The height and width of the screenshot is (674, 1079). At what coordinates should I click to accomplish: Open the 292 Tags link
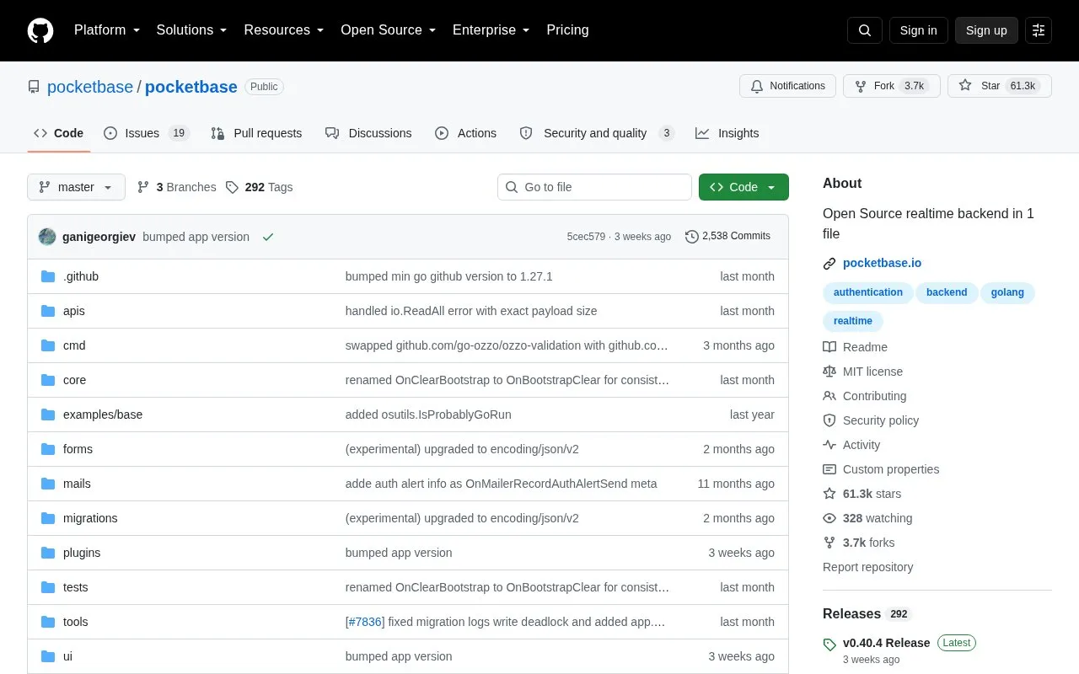coord(259,187)
